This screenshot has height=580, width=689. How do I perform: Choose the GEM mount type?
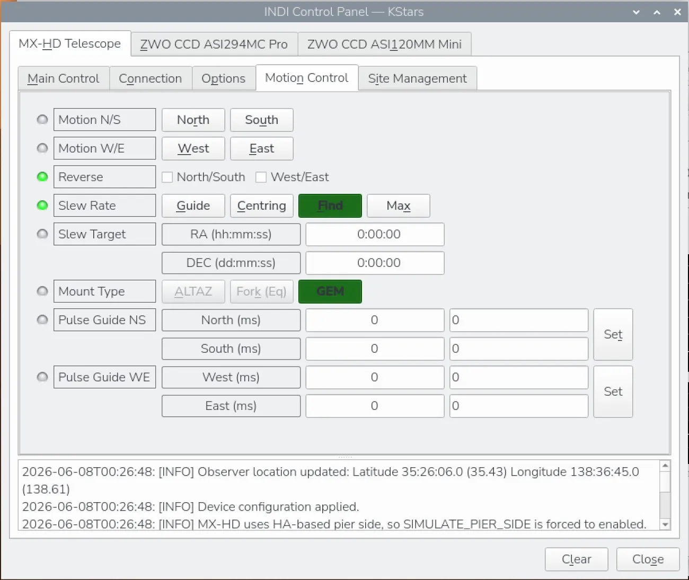[x=330, y=291]
